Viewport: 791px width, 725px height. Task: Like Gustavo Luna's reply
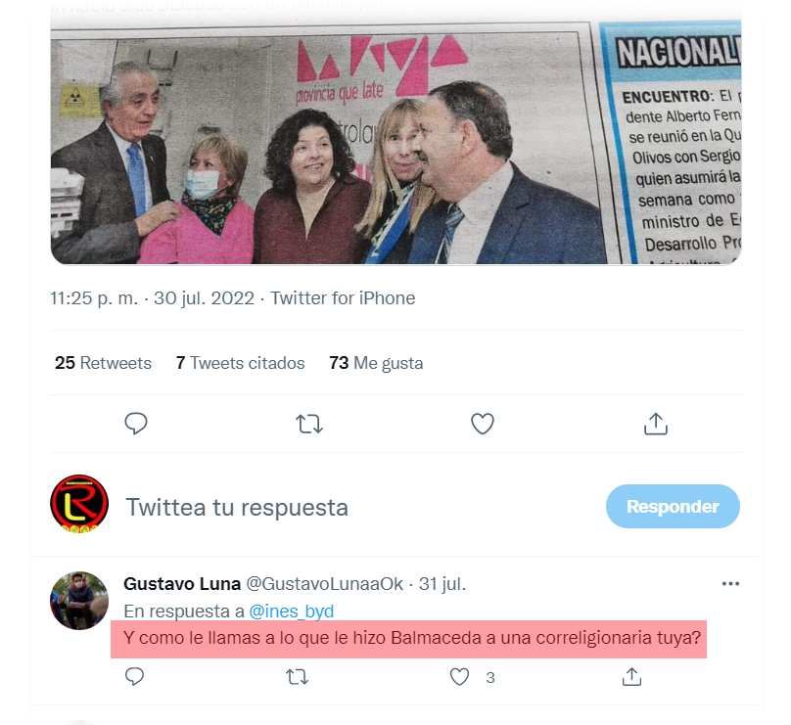coord(459,677)
